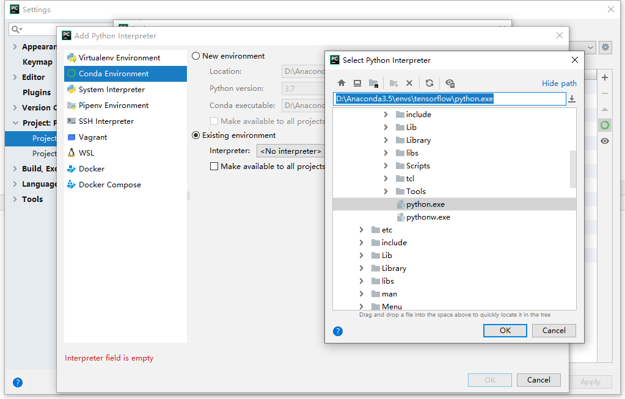Image resolution: width=625 pixels, height=399 pixels.
Task: Select Virtualenv Environment type
Action: [x=126, y=58]
